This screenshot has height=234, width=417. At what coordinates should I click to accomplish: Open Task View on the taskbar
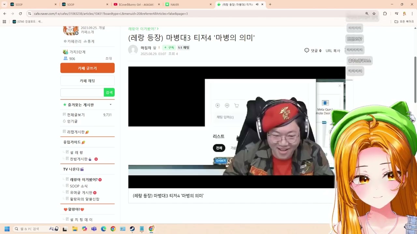pyautogui.click(x=65, y=229)
